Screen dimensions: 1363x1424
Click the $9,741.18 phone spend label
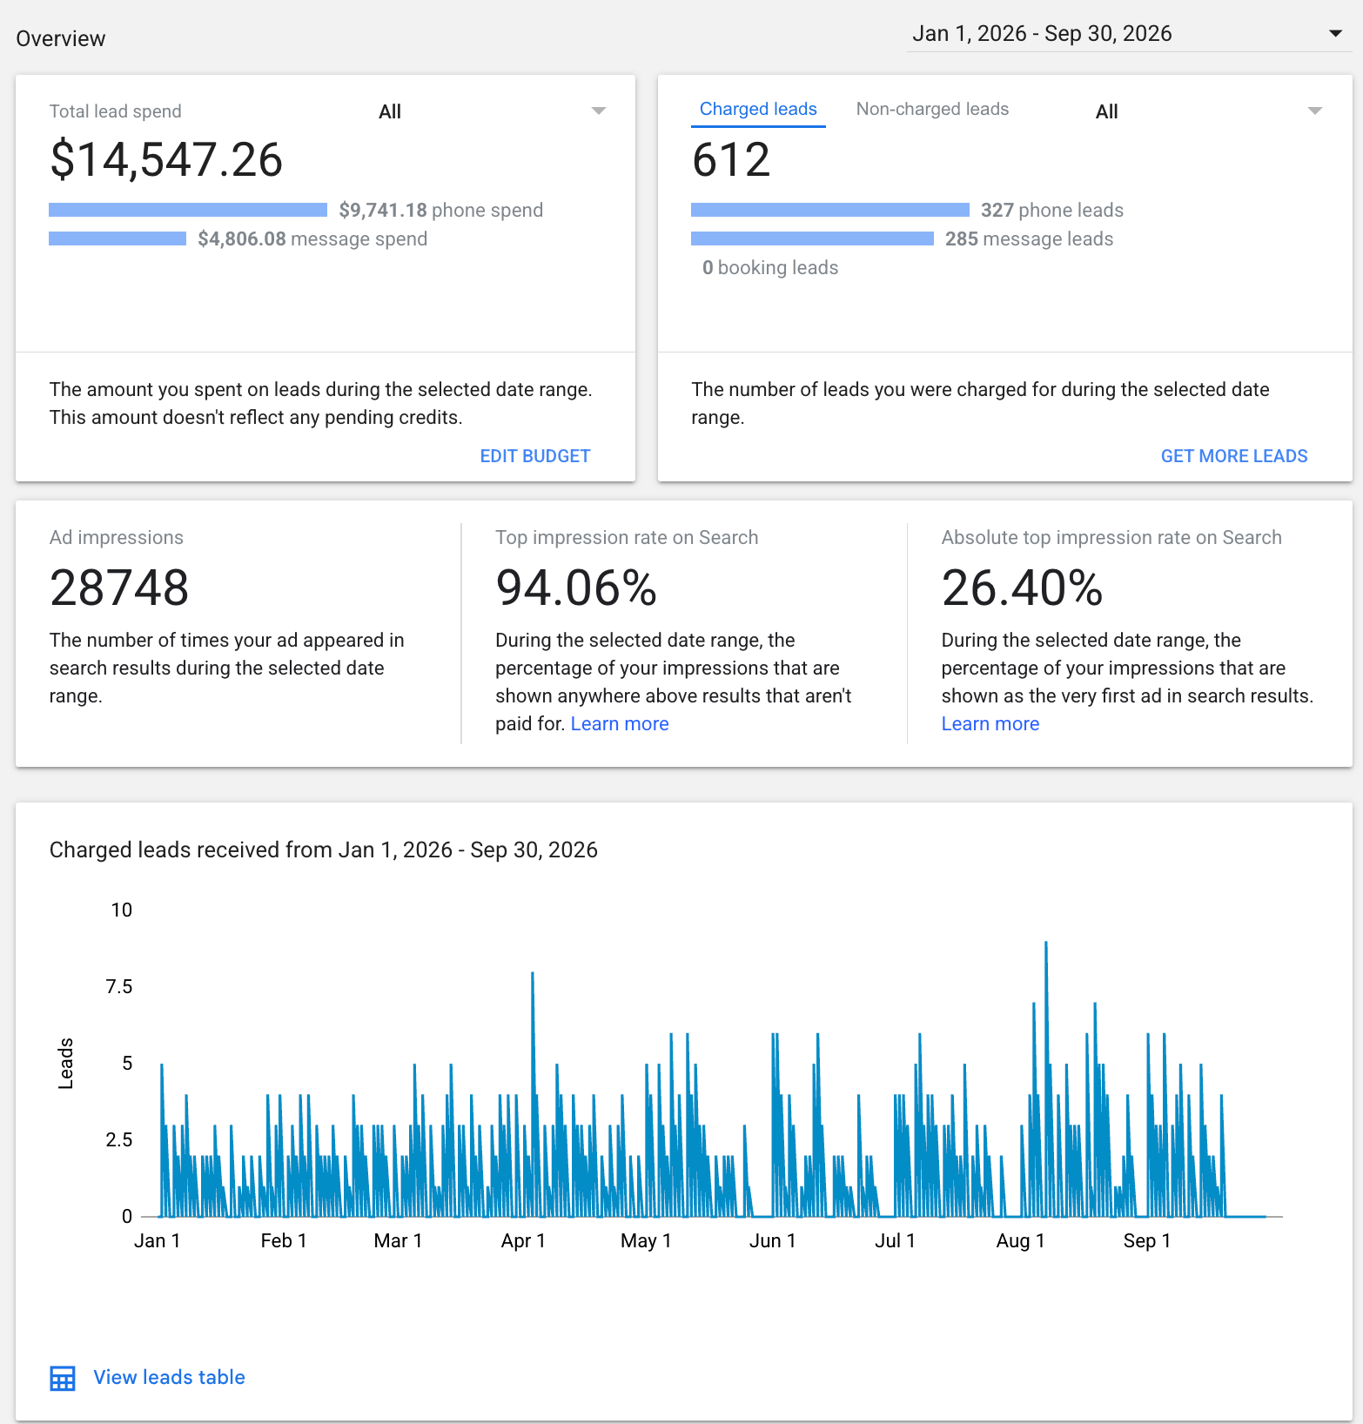[x=441, y=211]
